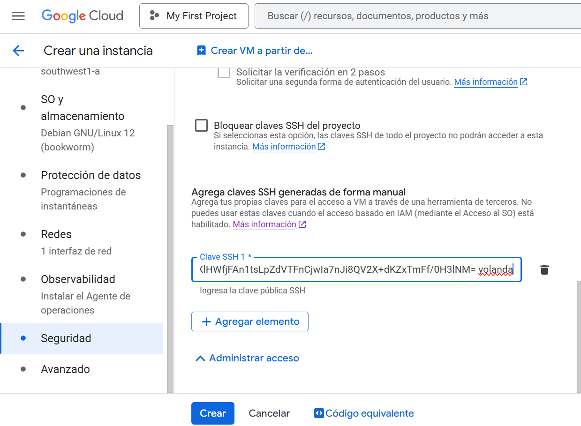The height and width of the screenshot is (426, 581).
Task: Check Bloquear claves SSH del proyecto
Action: (x=202, y=126)
